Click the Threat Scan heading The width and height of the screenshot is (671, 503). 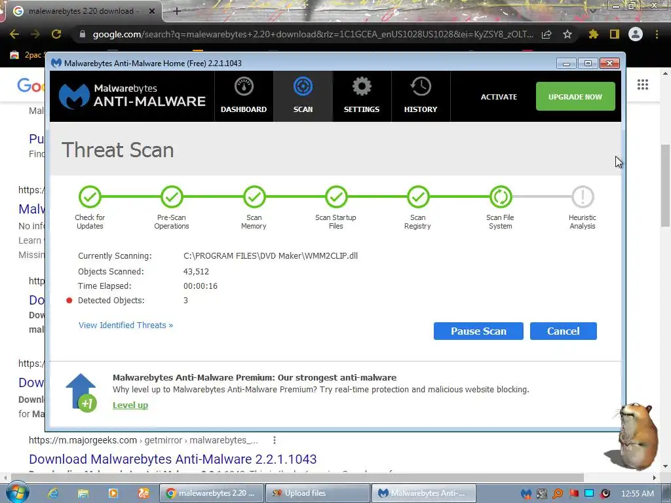click(x=118, y=150)
